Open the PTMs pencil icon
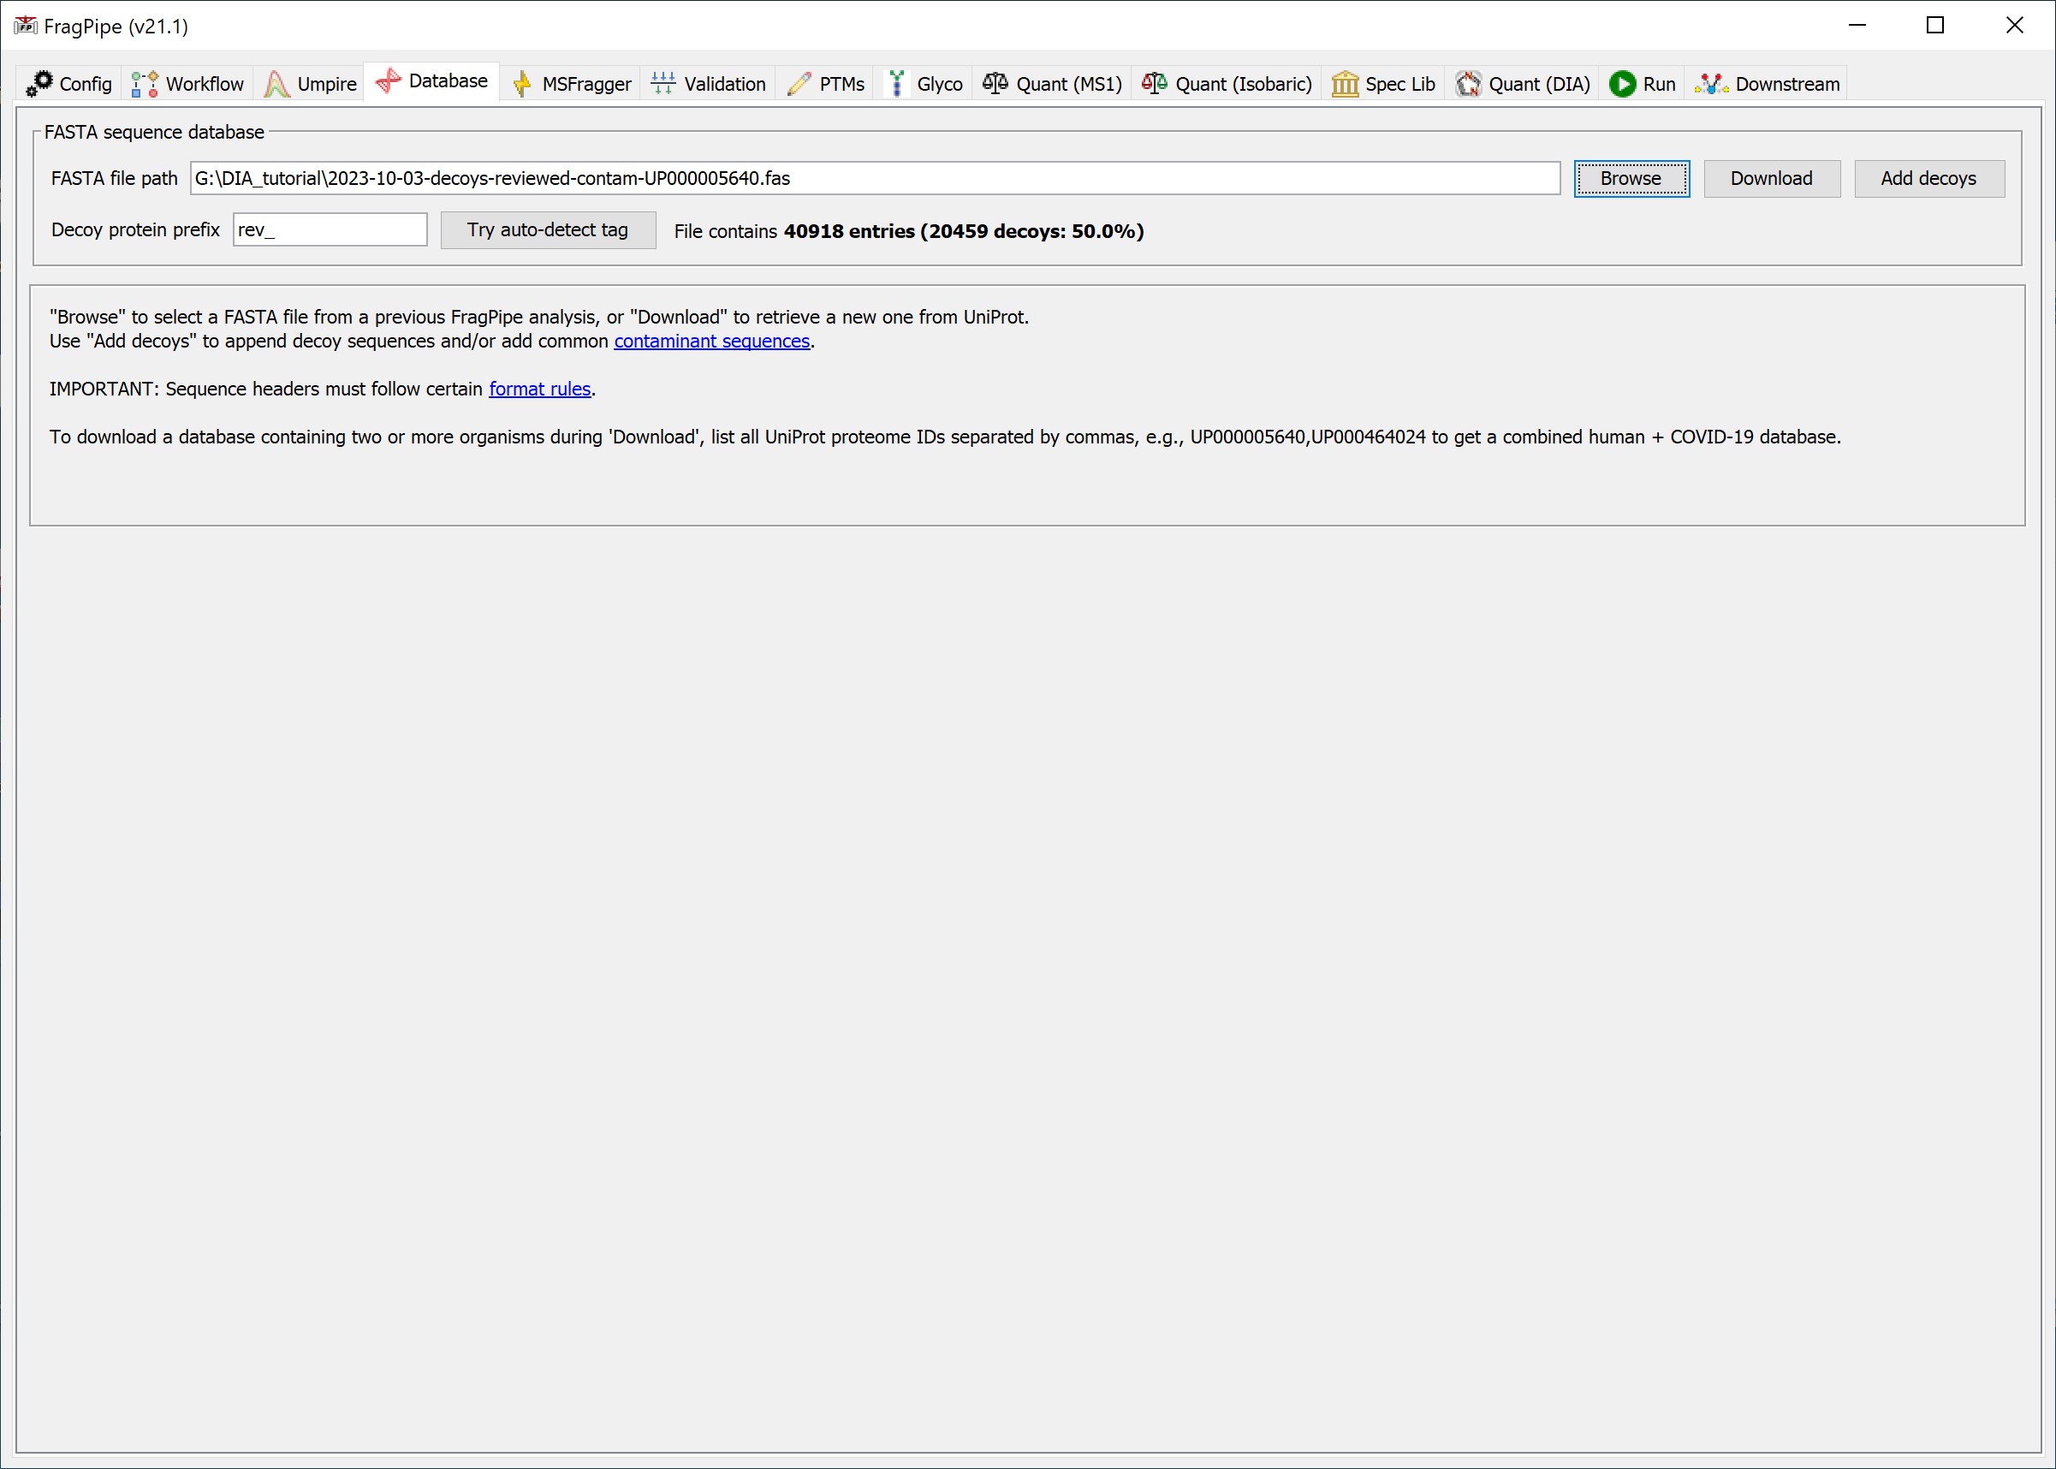The width and height of the screenshot is (2056, 1469). pyautogui.click(x=799, y=84)
